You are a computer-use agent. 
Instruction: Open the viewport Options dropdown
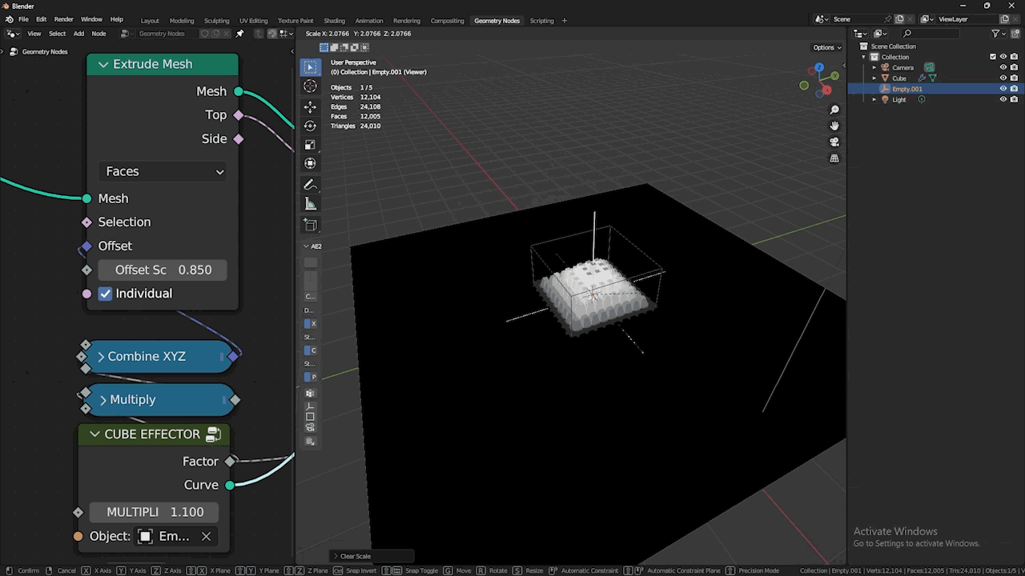pos(827,47)
